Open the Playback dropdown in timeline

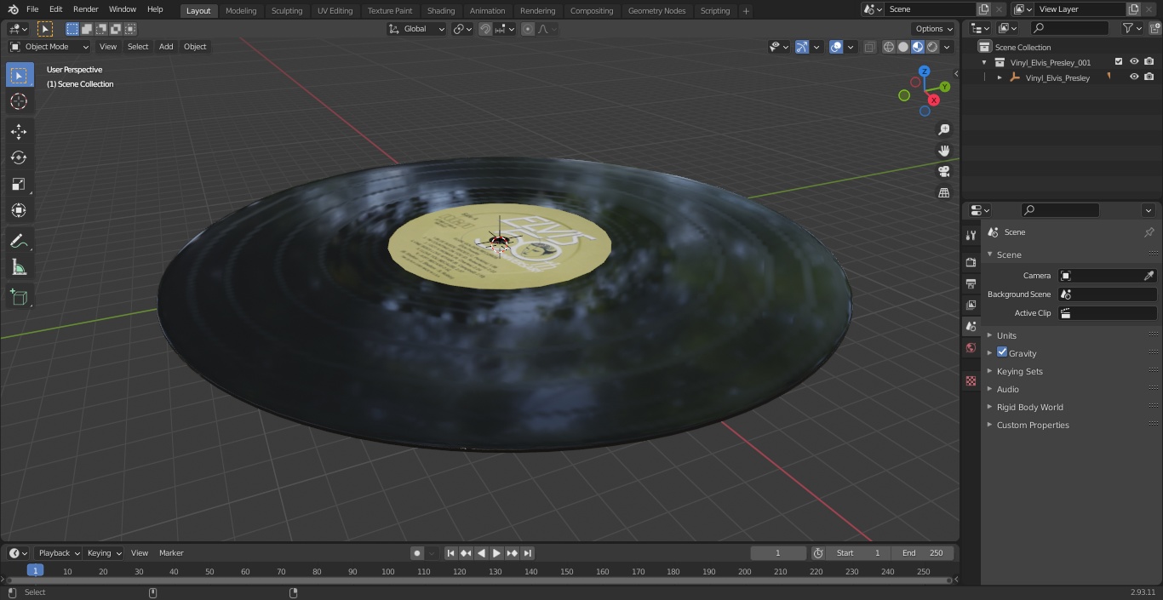59,553
